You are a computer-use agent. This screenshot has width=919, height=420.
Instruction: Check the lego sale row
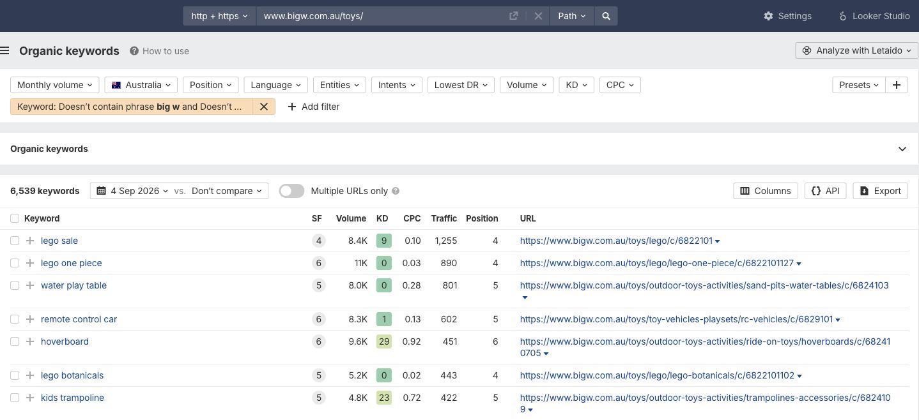pyautogui.click(x=15, y=241)
